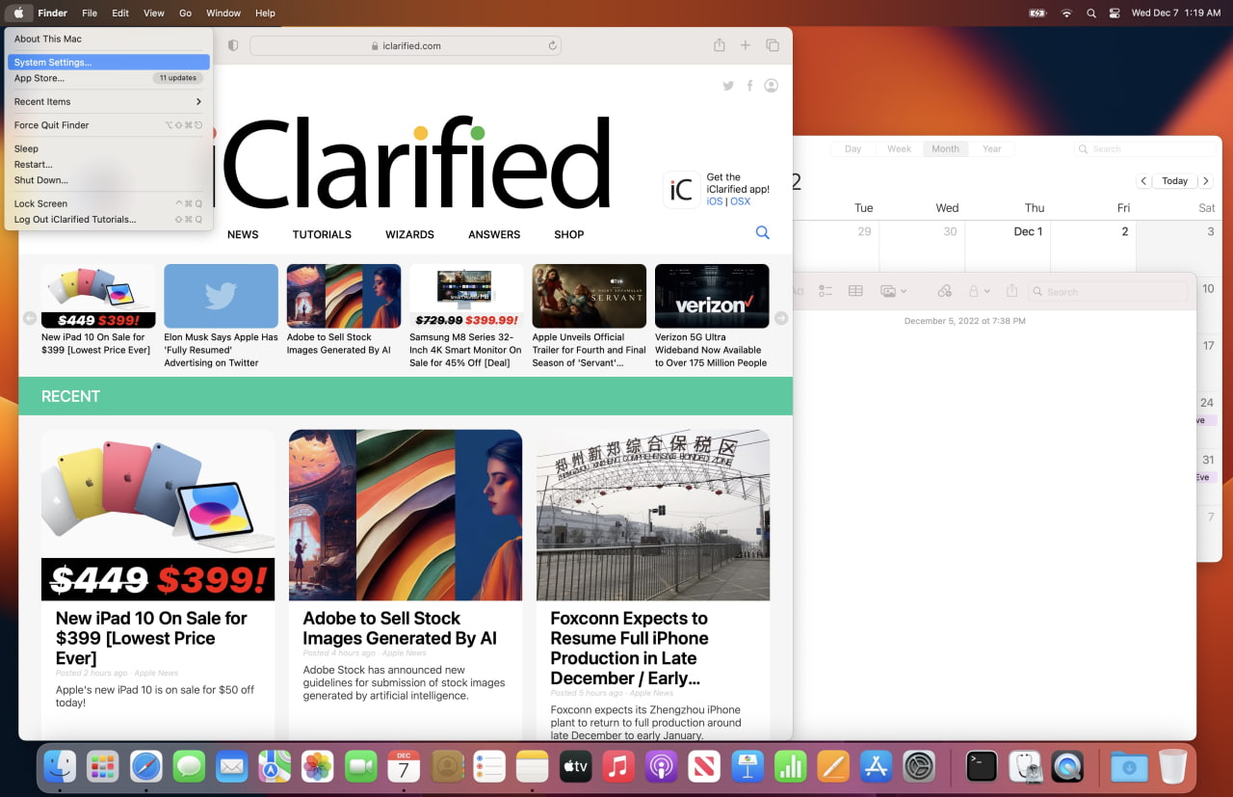Expand the Recent Items submenu
The height and width of the screenshot is (797, 1233).
pos(41,101)
